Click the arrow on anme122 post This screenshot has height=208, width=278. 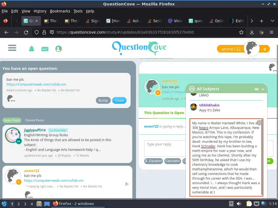[127, 184]
